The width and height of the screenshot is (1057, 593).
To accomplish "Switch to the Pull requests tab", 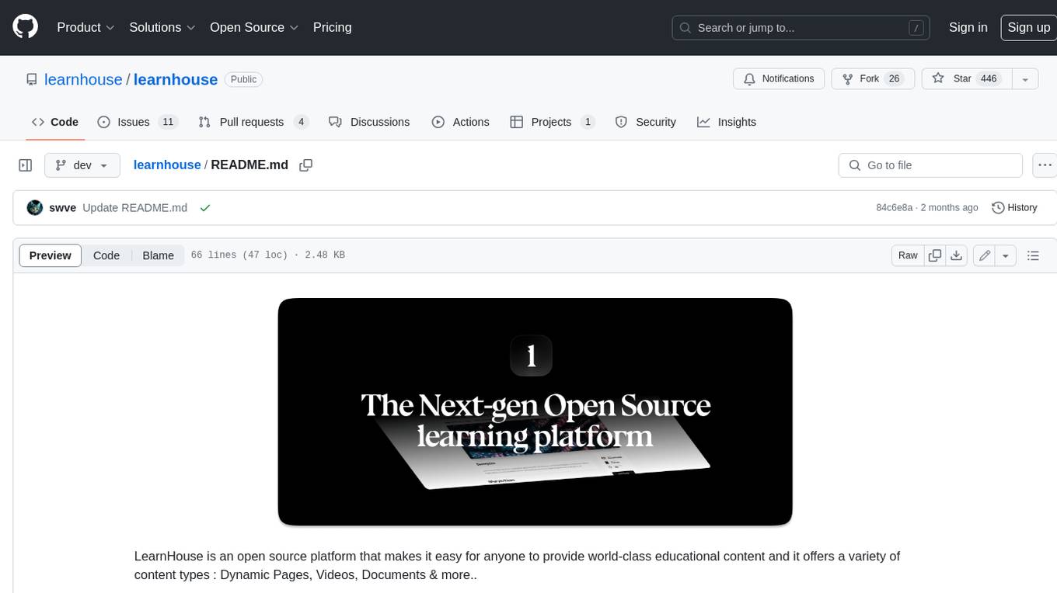I will coord(253,122).
